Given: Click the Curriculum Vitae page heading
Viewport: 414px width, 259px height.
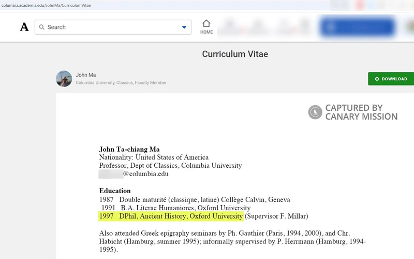Looking at the screenshot, I should [235, 54].
